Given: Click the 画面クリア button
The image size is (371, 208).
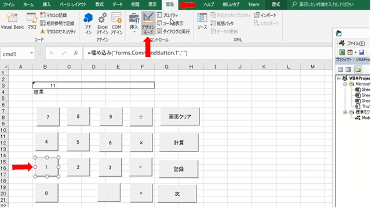Looking at the screenshot, I should click(180, 117).
